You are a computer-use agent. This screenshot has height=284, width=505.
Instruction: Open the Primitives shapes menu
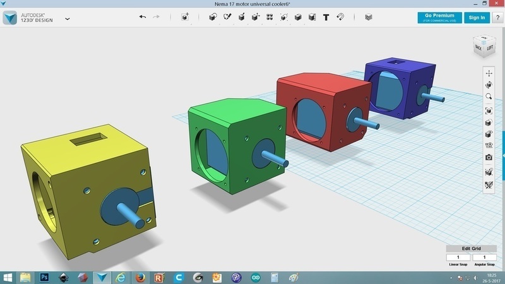(213, 17)
